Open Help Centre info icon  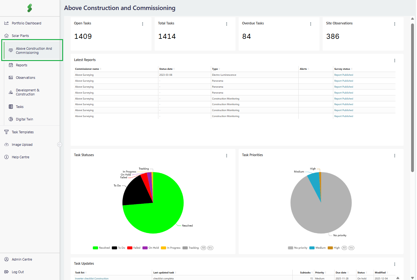tap(6, 157)
